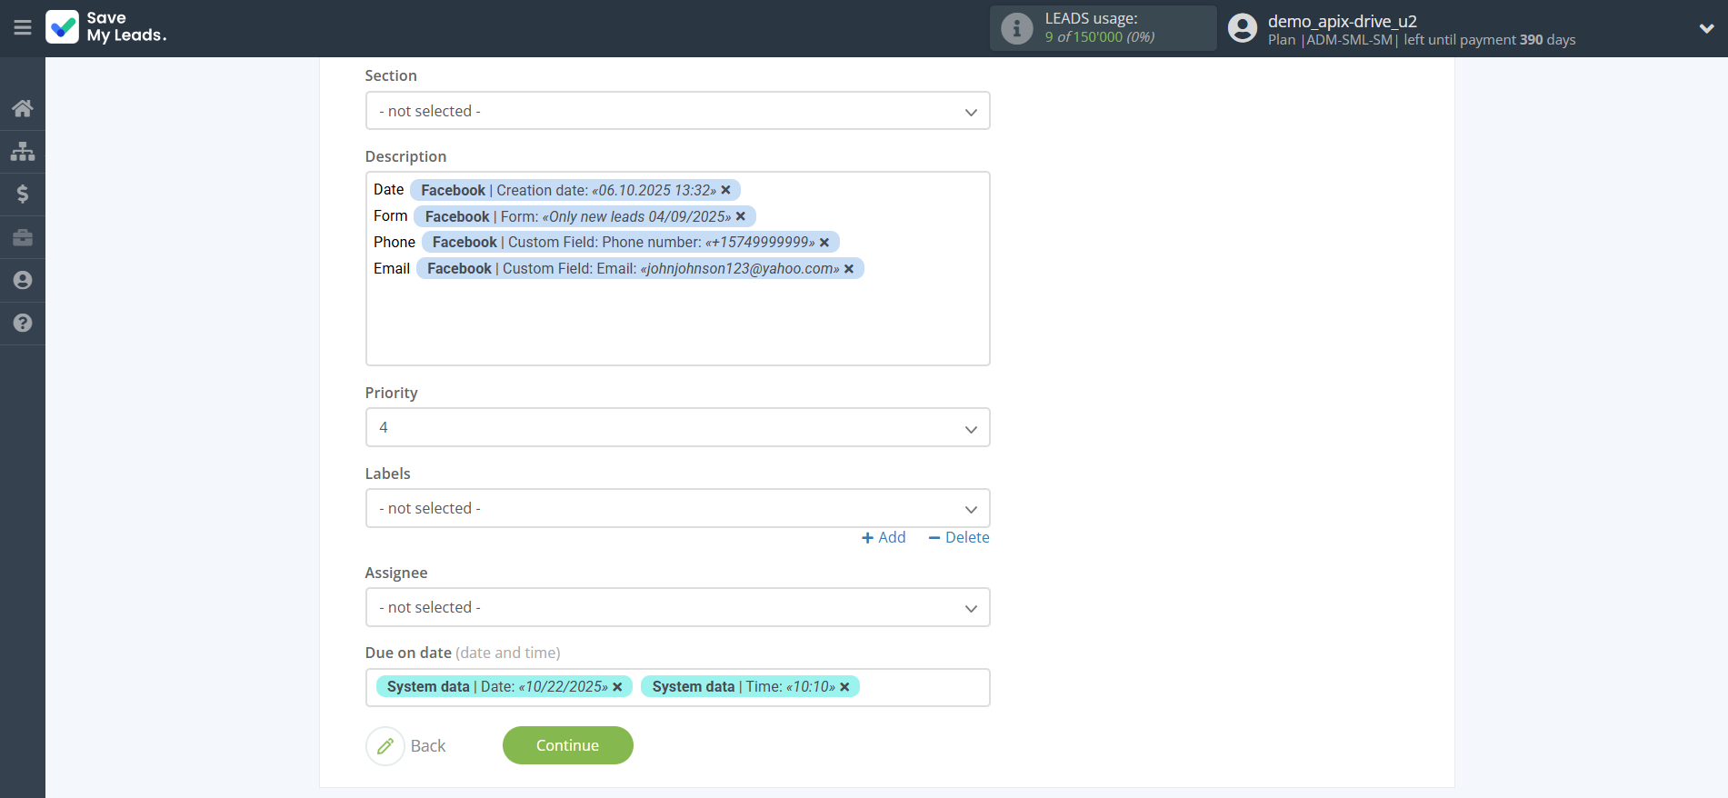Click the briefcase icon in sidebar
Screen dimensions: 1728x798
[x=23, y=237]
